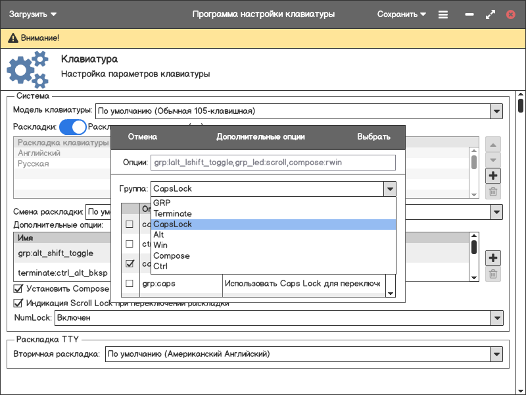This screenshot has width=526, height=395.
Task: Uncheck the Индикация Scroll Lock checkbox
Action: click(18, 303)
